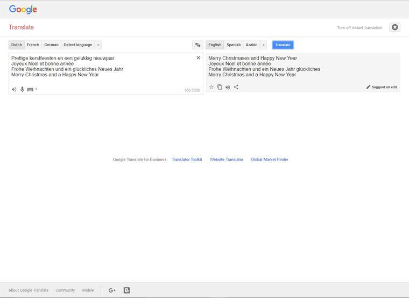The image size is (409, 298).
Task: Open Translator Toolkit link
Action: pyautogui.click(x=187, y=159)
